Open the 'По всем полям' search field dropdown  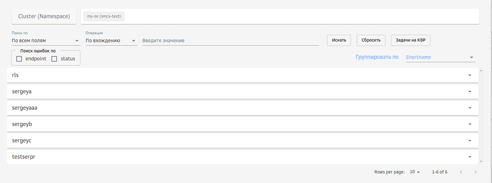[x=45, y=41]
